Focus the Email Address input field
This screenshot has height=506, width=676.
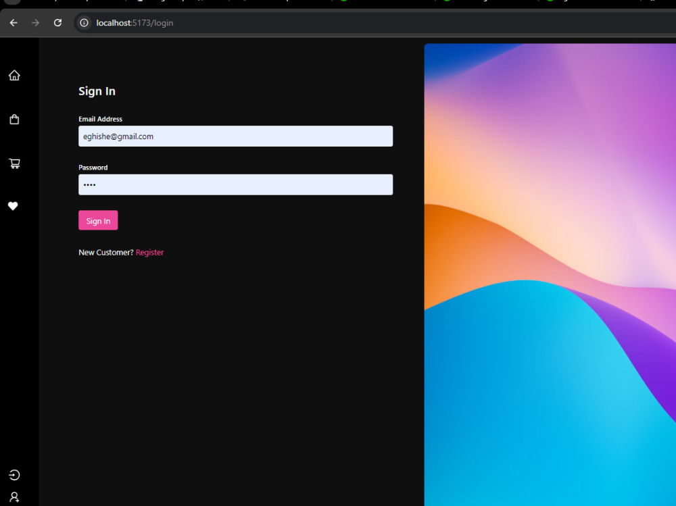(x=235, y=136)
